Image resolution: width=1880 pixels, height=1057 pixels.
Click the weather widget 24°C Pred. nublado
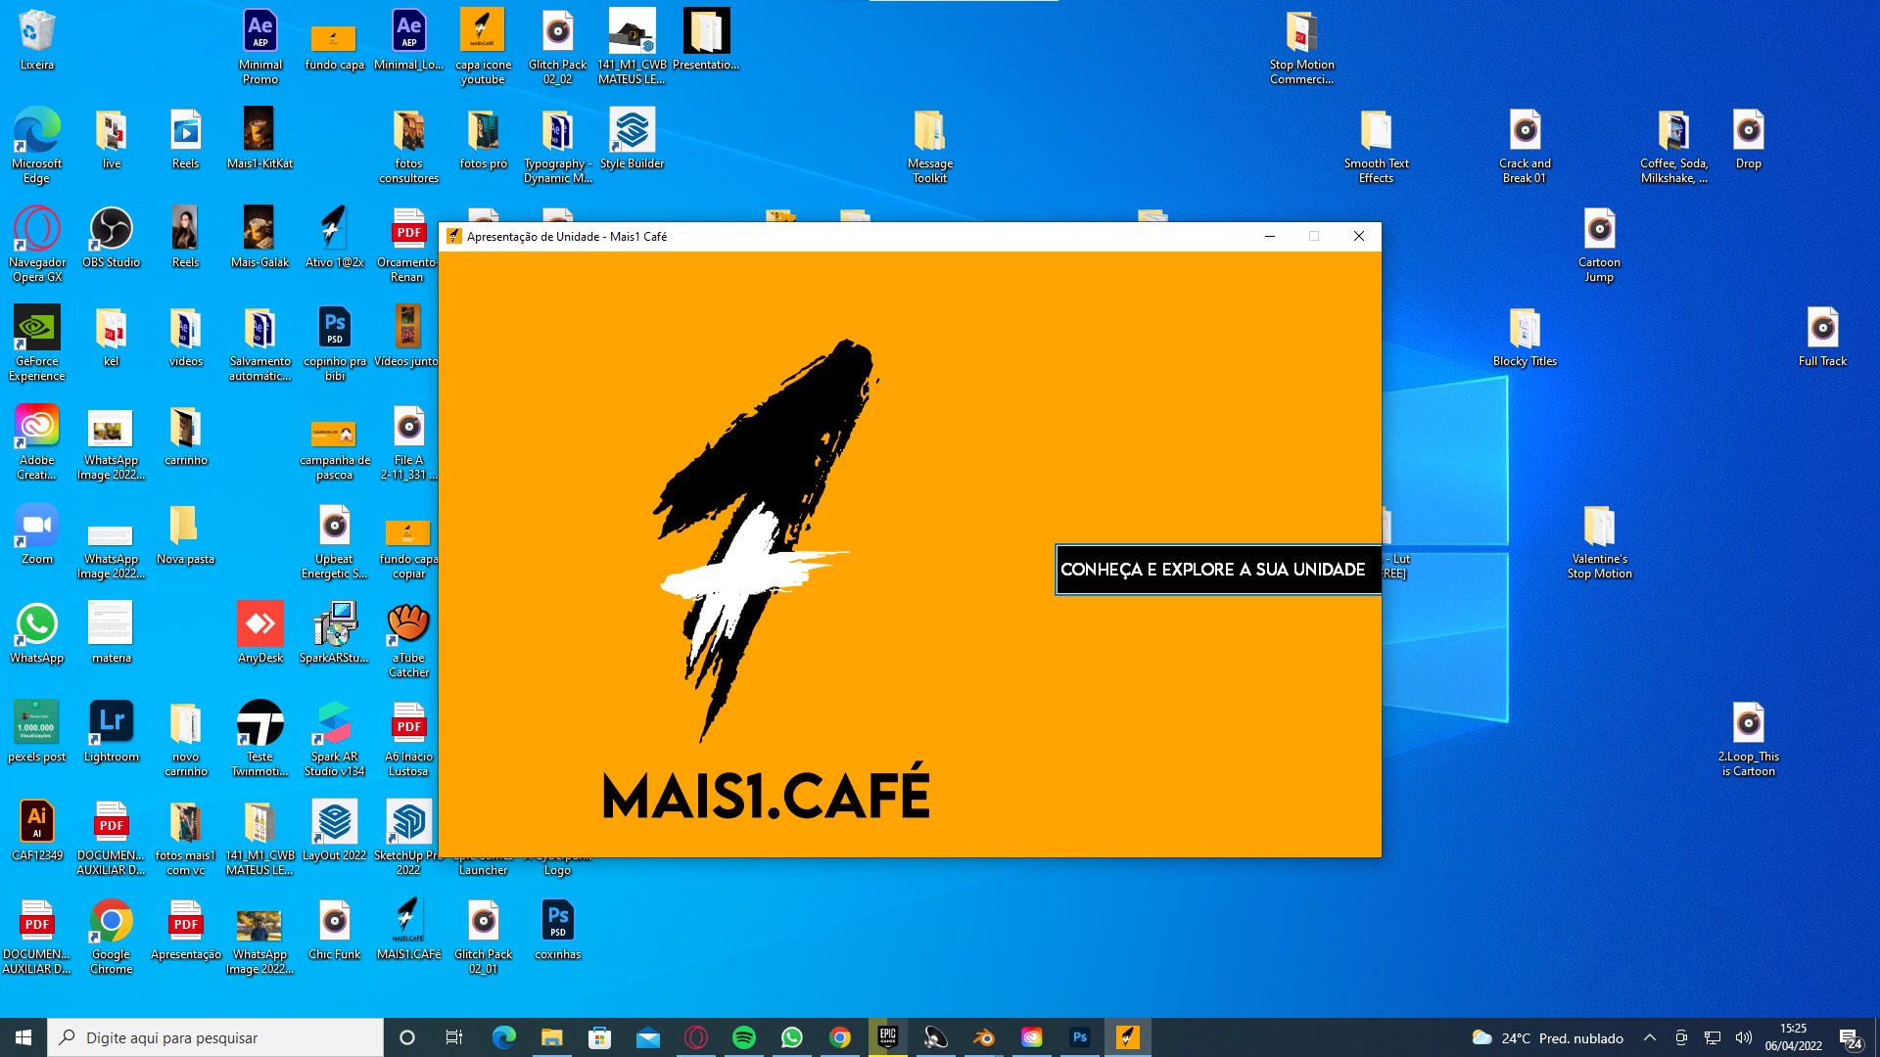point(1547,1037)
